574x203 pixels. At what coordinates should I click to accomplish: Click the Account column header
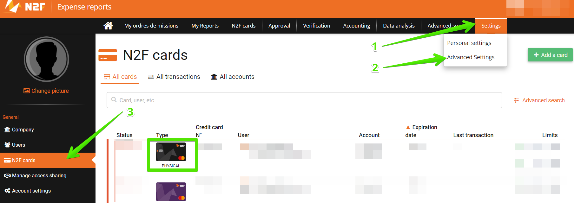(x=369, y=135)
